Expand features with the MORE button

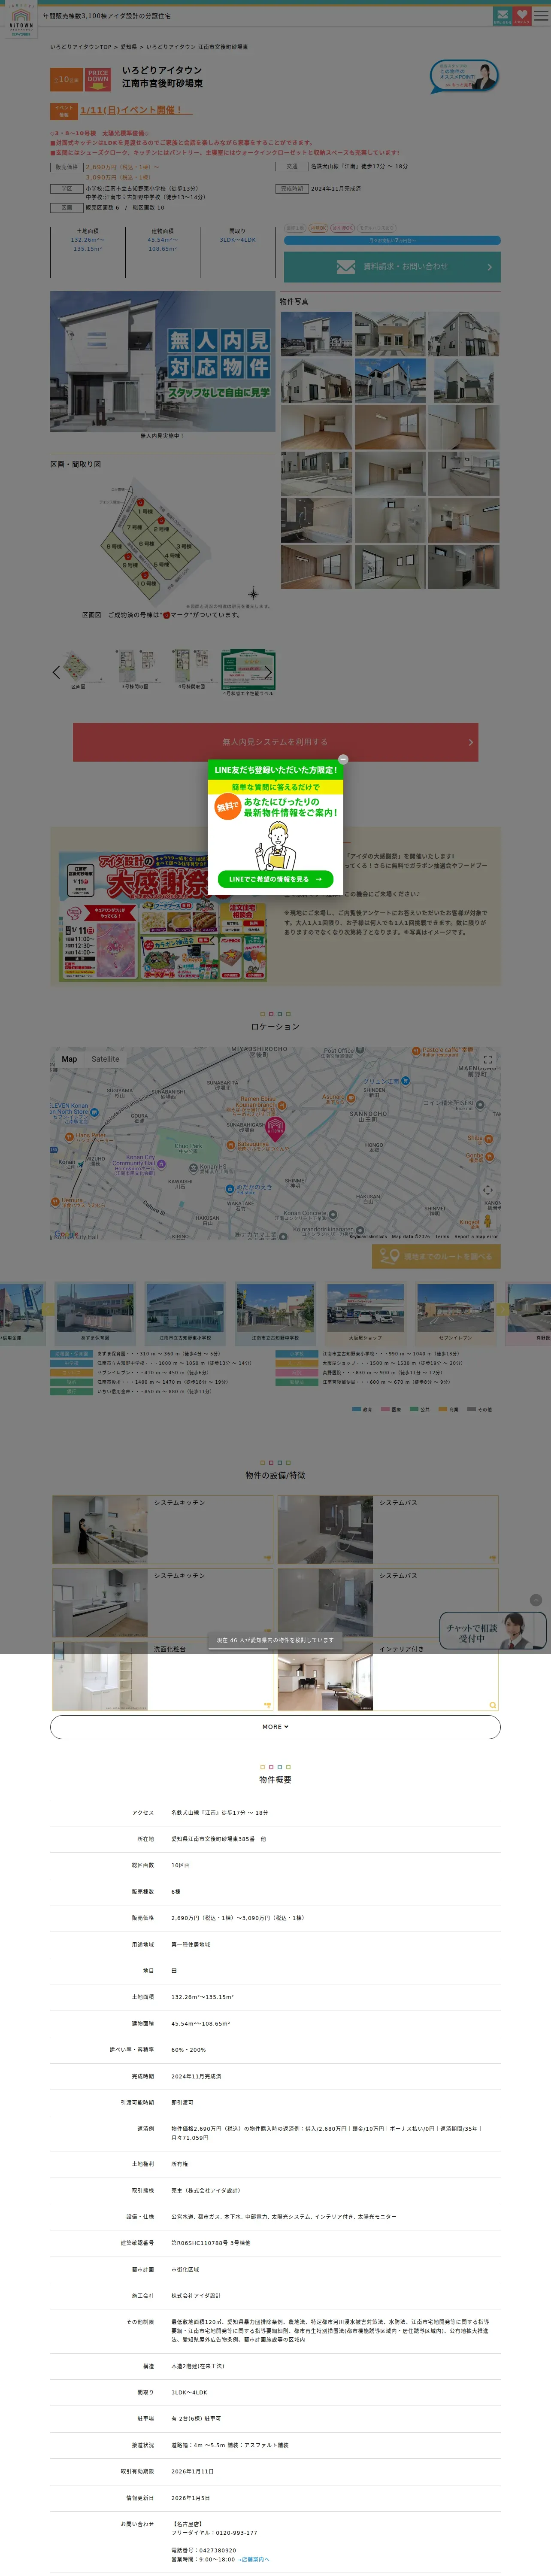[275, 1727]
